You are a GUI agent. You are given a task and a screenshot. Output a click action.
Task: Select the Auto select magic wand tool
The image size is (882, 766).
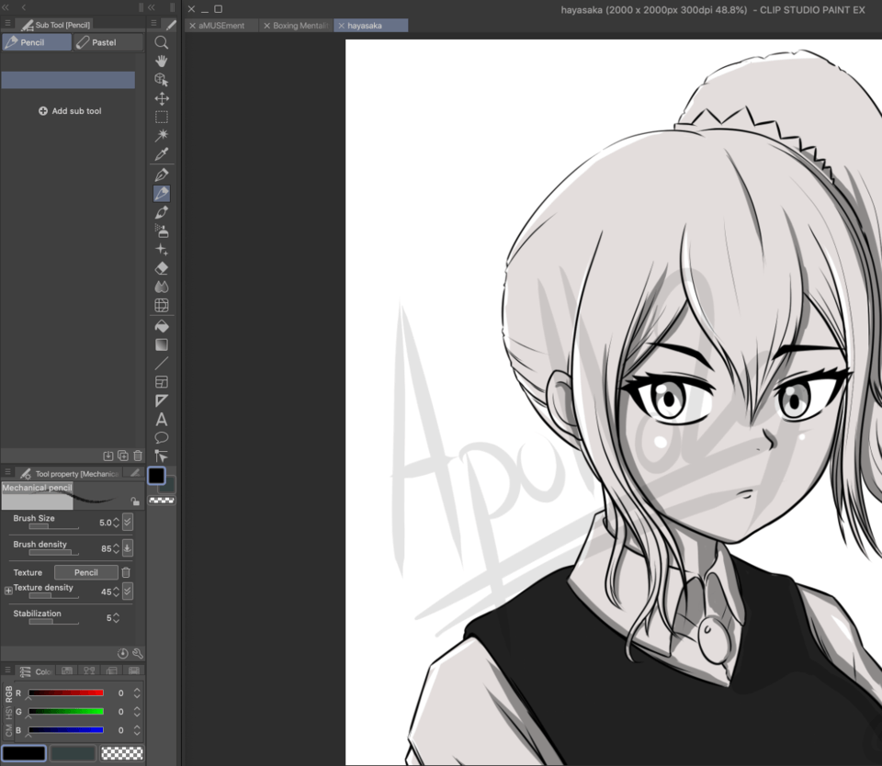coord(162,135)
